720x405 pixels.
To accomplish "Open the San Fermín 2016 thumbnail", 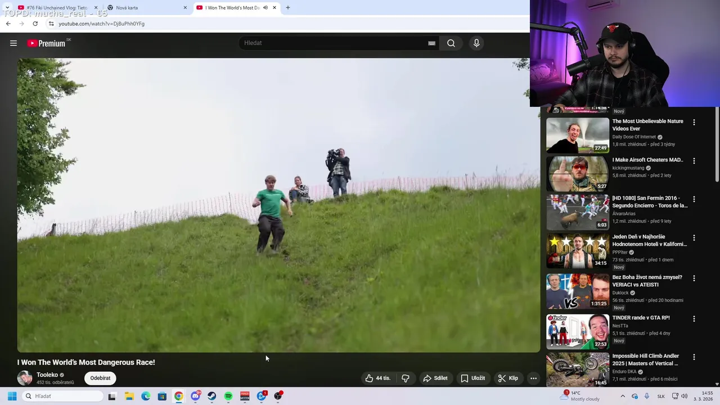I will click(578, 212).
